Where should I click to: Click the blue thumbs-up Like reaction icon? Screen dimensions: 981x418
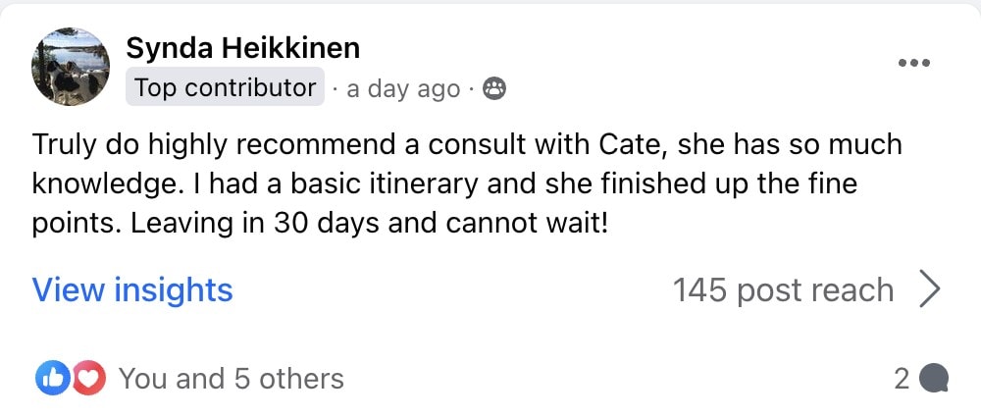coord(51,378)
